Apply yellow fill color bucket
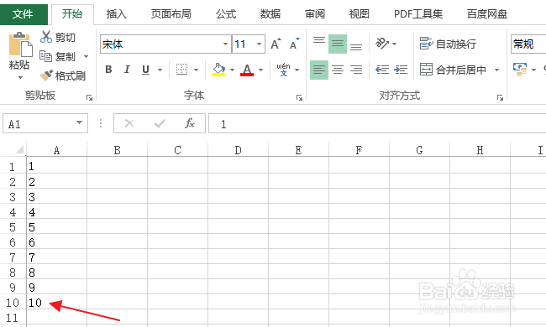This screenshot has width=546, height=327. [x=218, y=70]
